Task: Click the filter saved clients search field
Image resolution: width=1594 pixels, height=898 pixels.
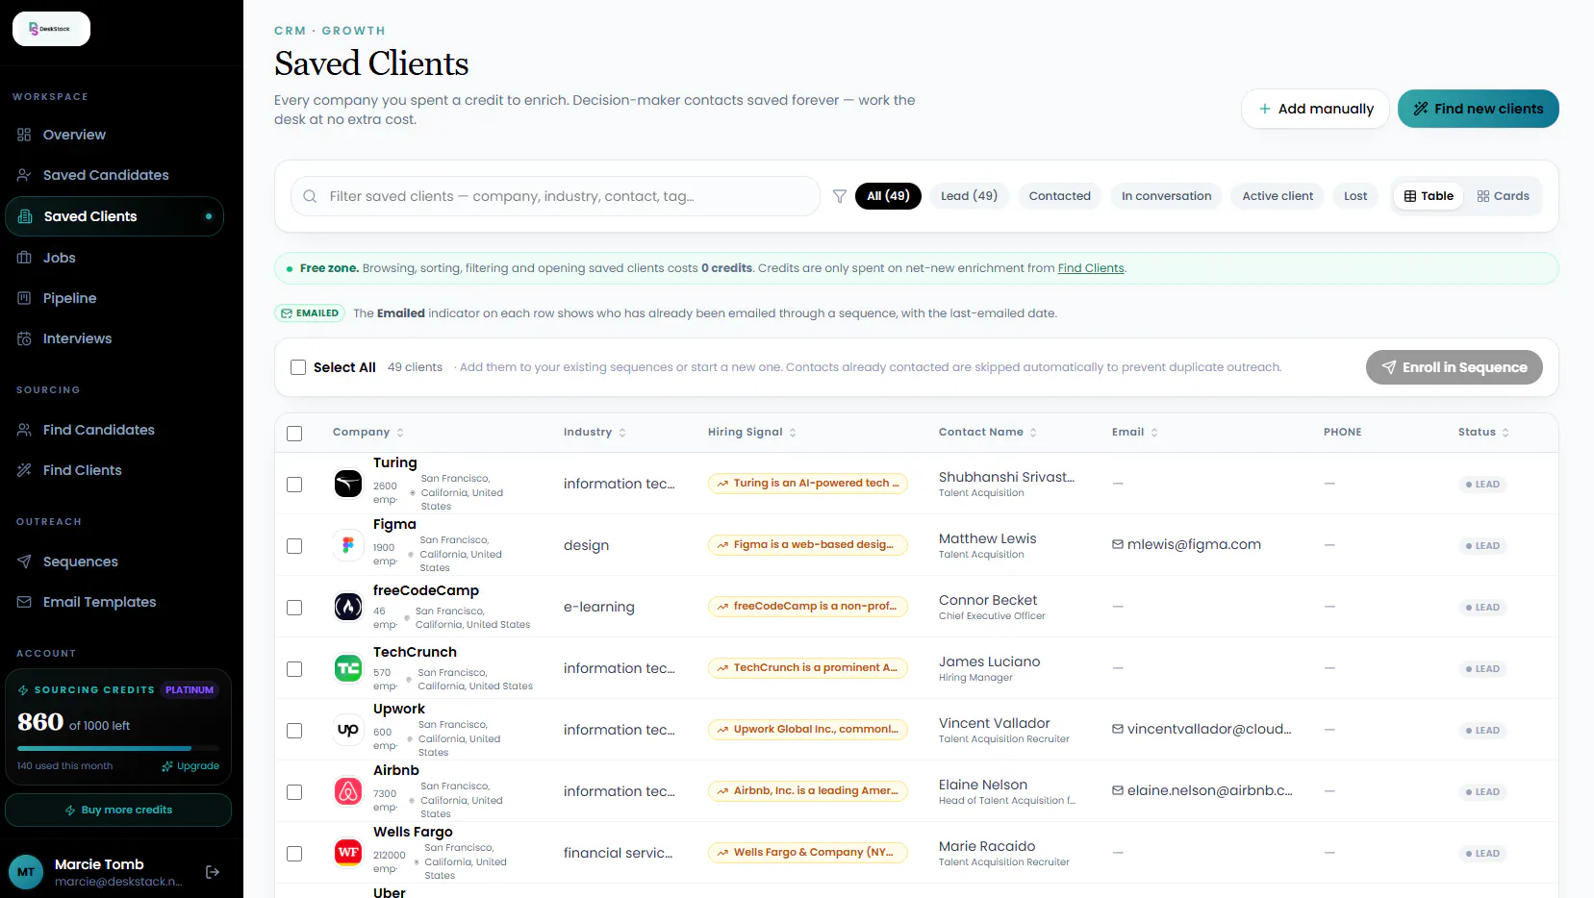Action: click(x=555, y=196)
